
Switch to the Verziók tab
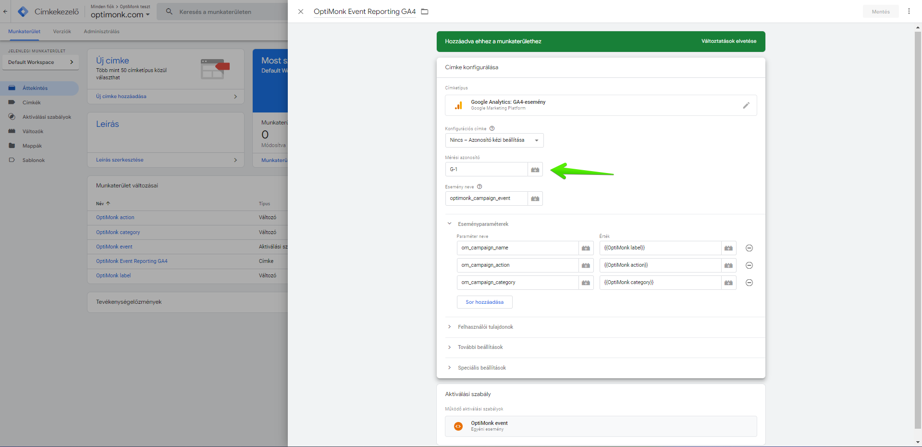pyautogui.click(x=62, y=32)
